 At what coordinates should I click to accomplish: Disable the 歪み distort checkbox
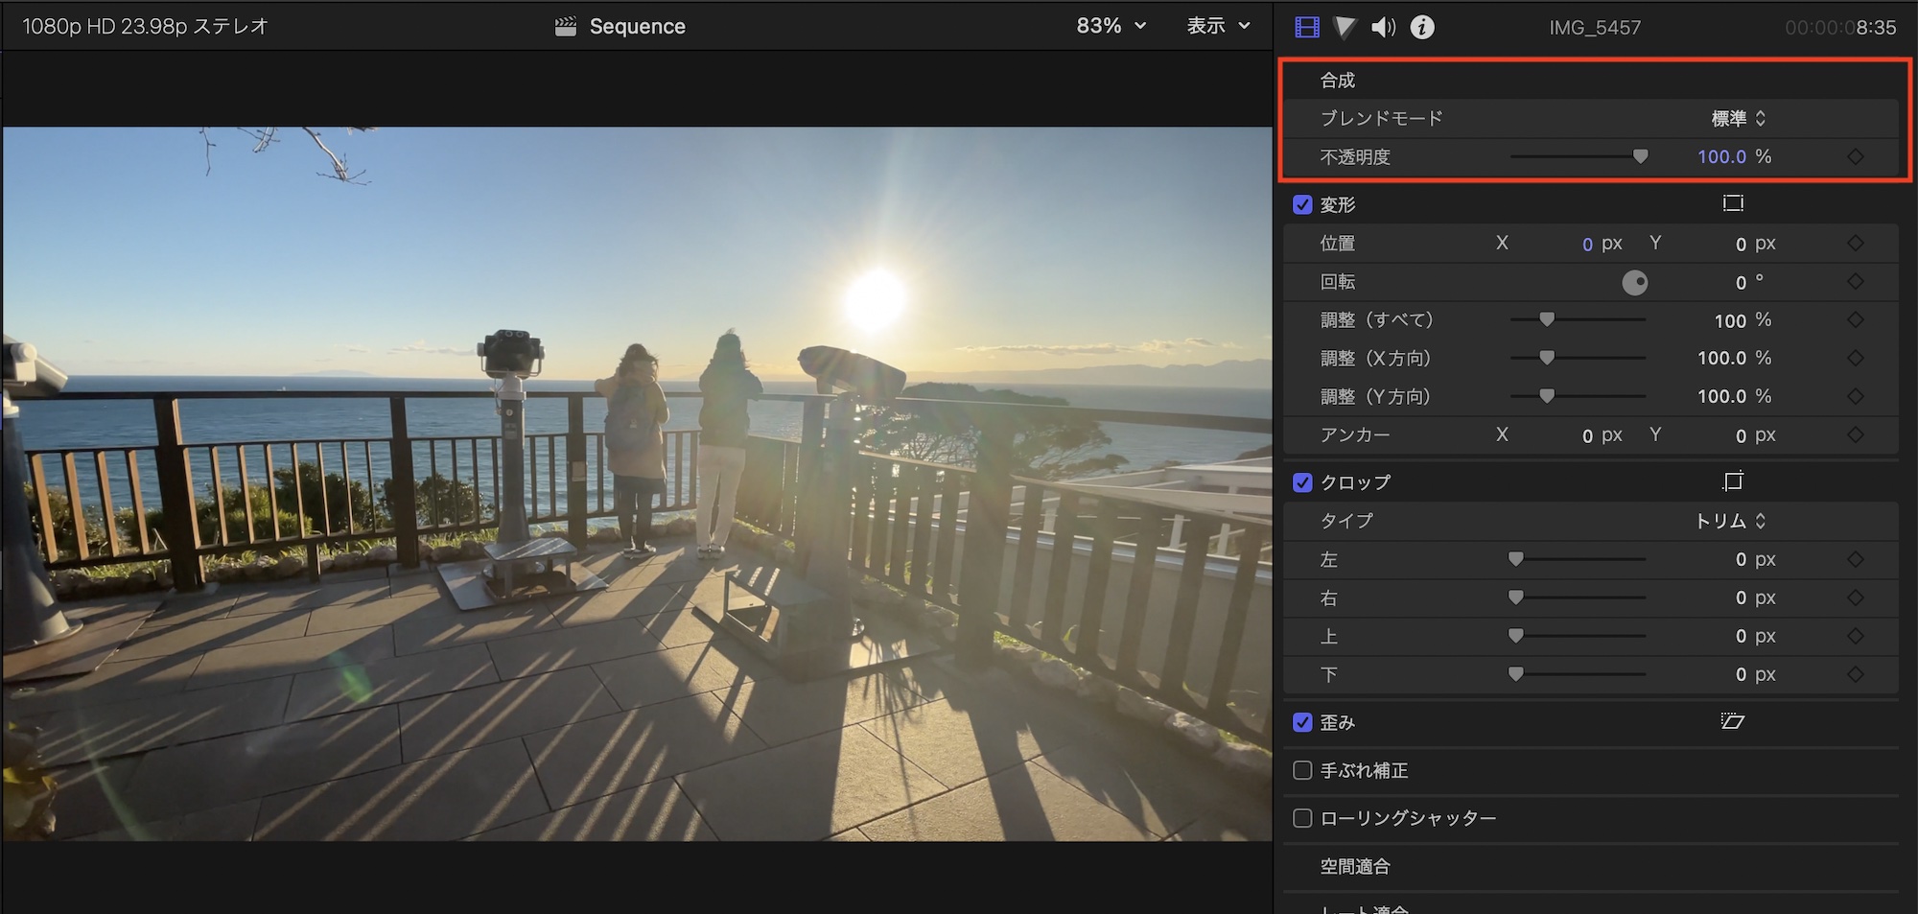tap(1302, 722)
